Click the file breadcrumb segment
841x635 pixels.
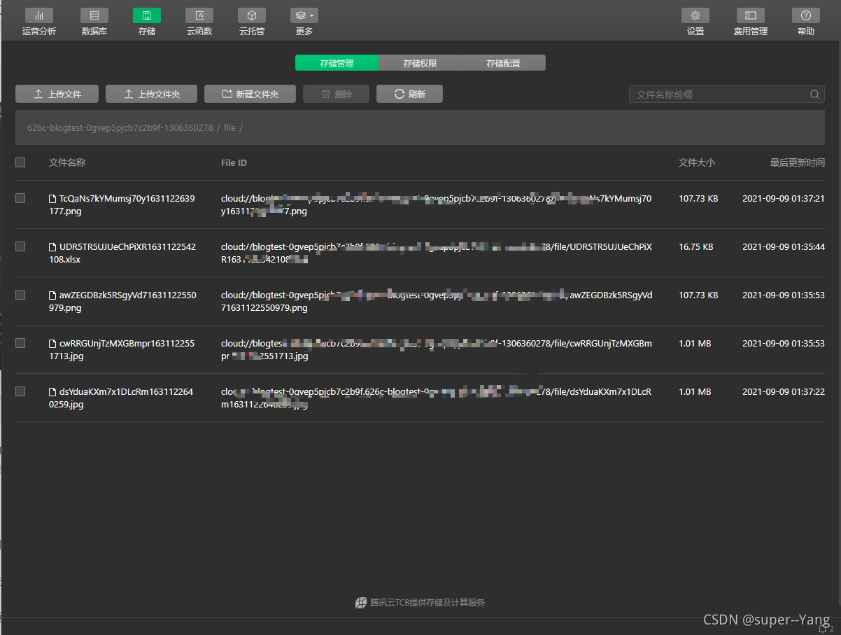click(x=229, y=128)
